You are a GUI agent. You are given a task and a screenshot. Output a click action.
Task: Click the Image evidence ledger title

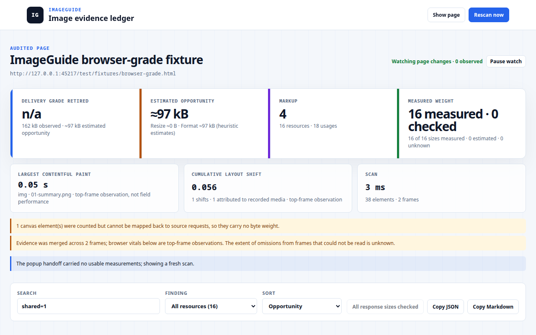(x=91, y=18)
